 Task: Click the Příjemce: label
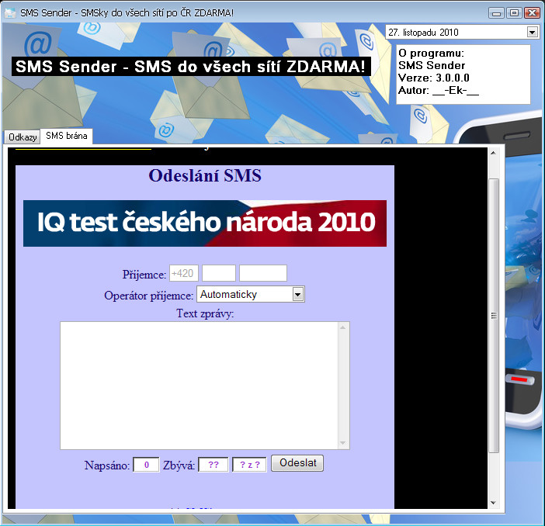click(144, 275)
